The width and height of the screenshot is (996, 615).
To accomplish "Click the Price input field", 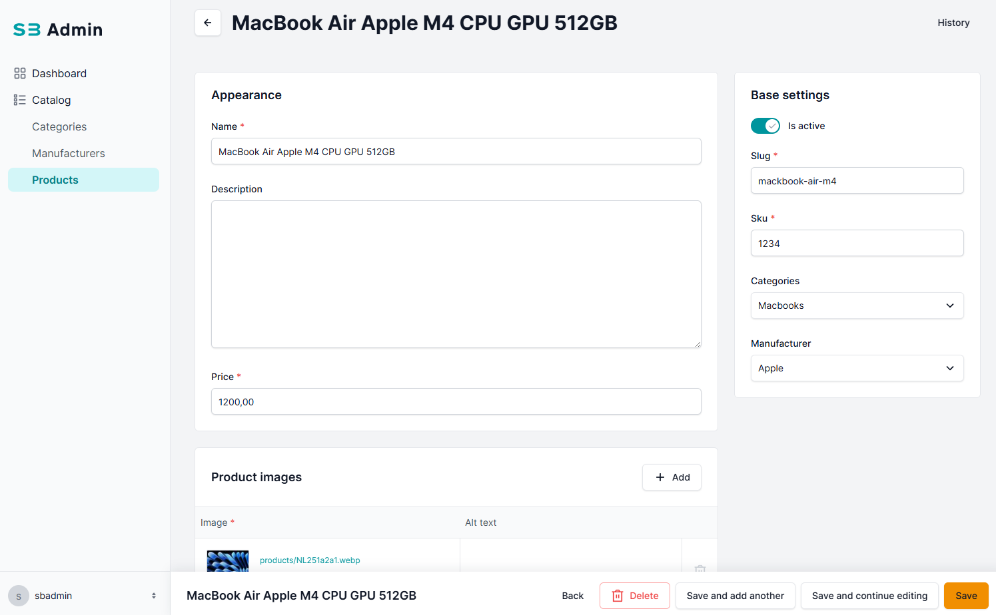I will (456, 401).
